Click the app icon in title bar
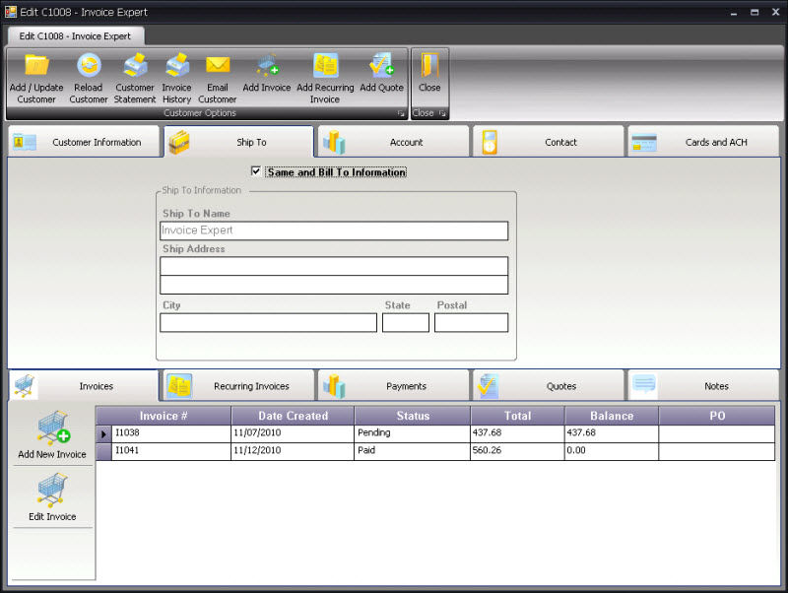This screenshot has width=788, height=593. pyautogui.click(x=11, y=12)
